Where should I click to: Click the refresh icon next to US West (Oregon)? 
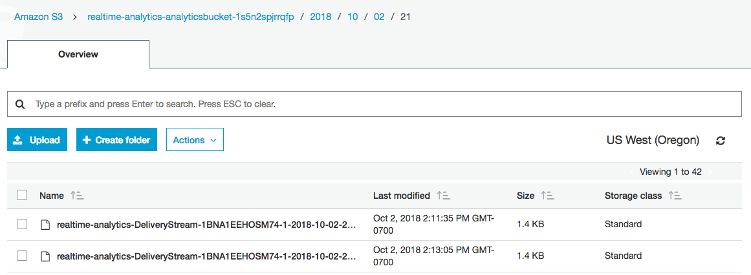pos(721,141)
